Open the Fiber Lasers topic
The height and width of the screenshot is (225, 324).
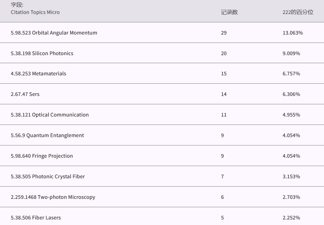pyautogui.click(x=36, y=218)
